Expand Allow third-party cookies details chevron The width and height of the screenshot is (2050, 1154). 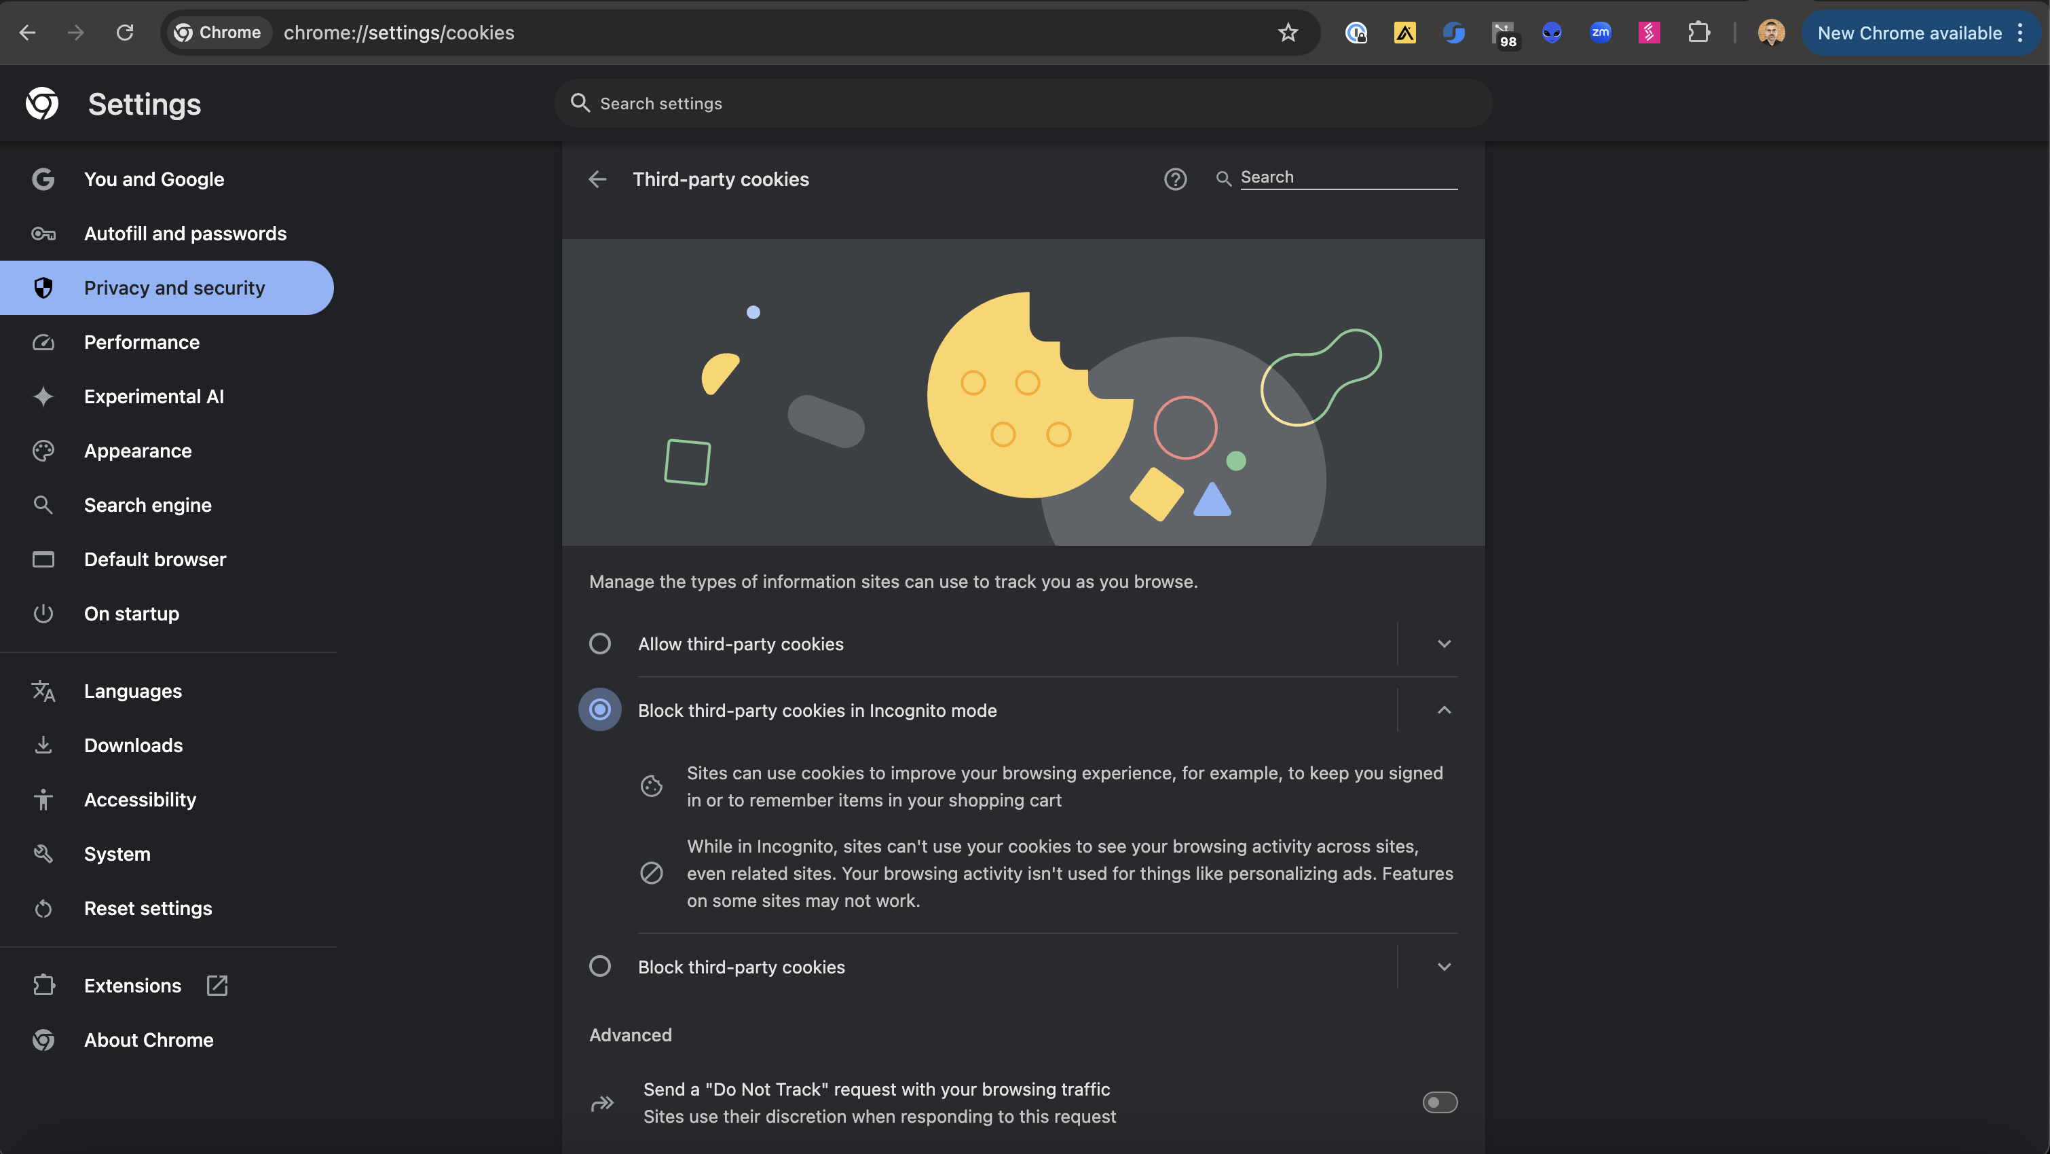[x=1444, y=643]
